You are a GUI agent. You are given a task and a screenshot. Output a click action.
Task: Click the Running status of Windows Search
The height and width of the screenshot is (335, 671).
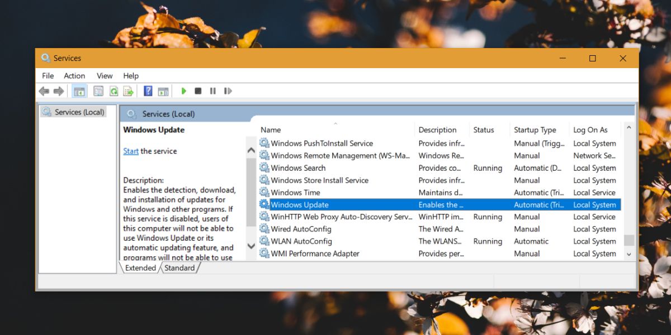(488, 168)
